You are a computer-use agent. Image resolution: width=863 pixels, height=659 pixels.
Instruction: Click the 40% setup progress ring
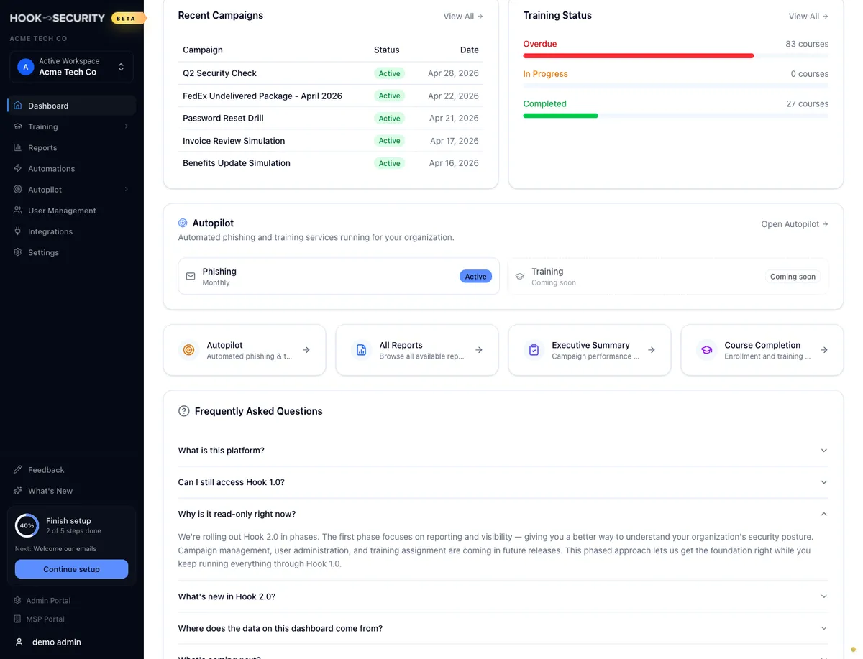tap(27, 525)
